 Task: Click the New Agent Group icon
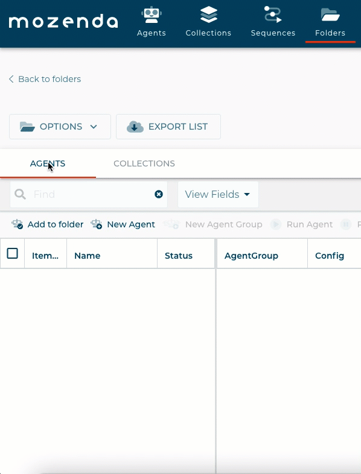171,224
